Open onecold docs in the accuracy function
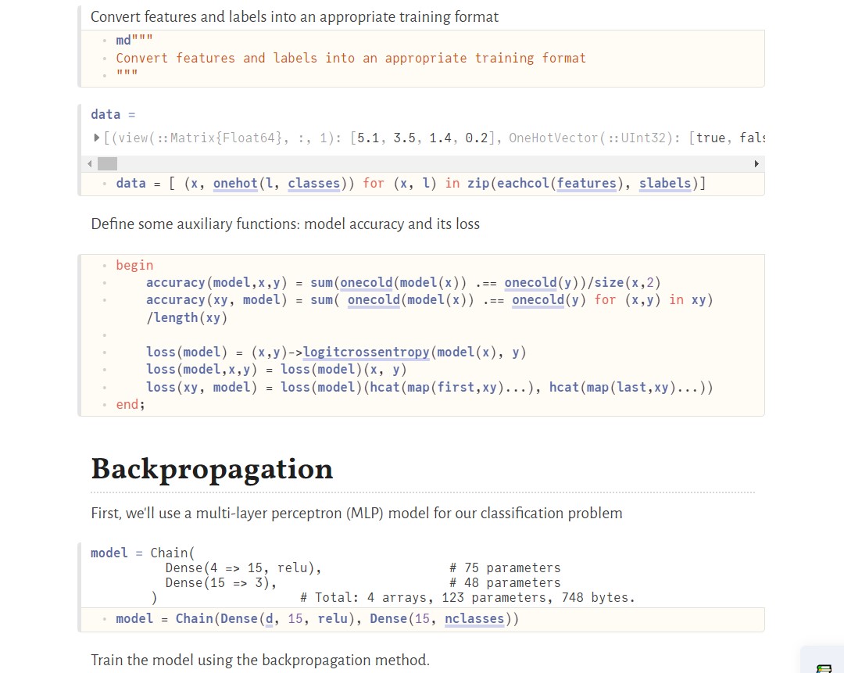Screen dimensions: 844x673 (x=367, y=282)
